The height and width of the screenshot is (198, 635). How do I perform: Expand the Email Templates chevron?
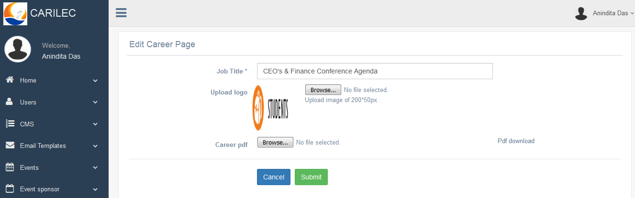95,146
